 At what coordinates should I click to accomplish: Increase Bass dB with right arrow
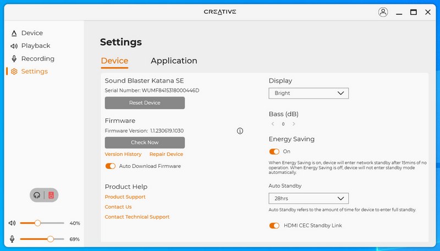click(x=294, y=124)
